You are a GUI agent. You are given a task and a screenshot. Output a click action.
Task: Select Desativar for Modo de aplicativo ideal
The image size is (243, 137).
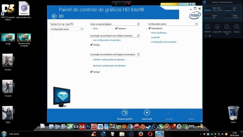[121, 29]
